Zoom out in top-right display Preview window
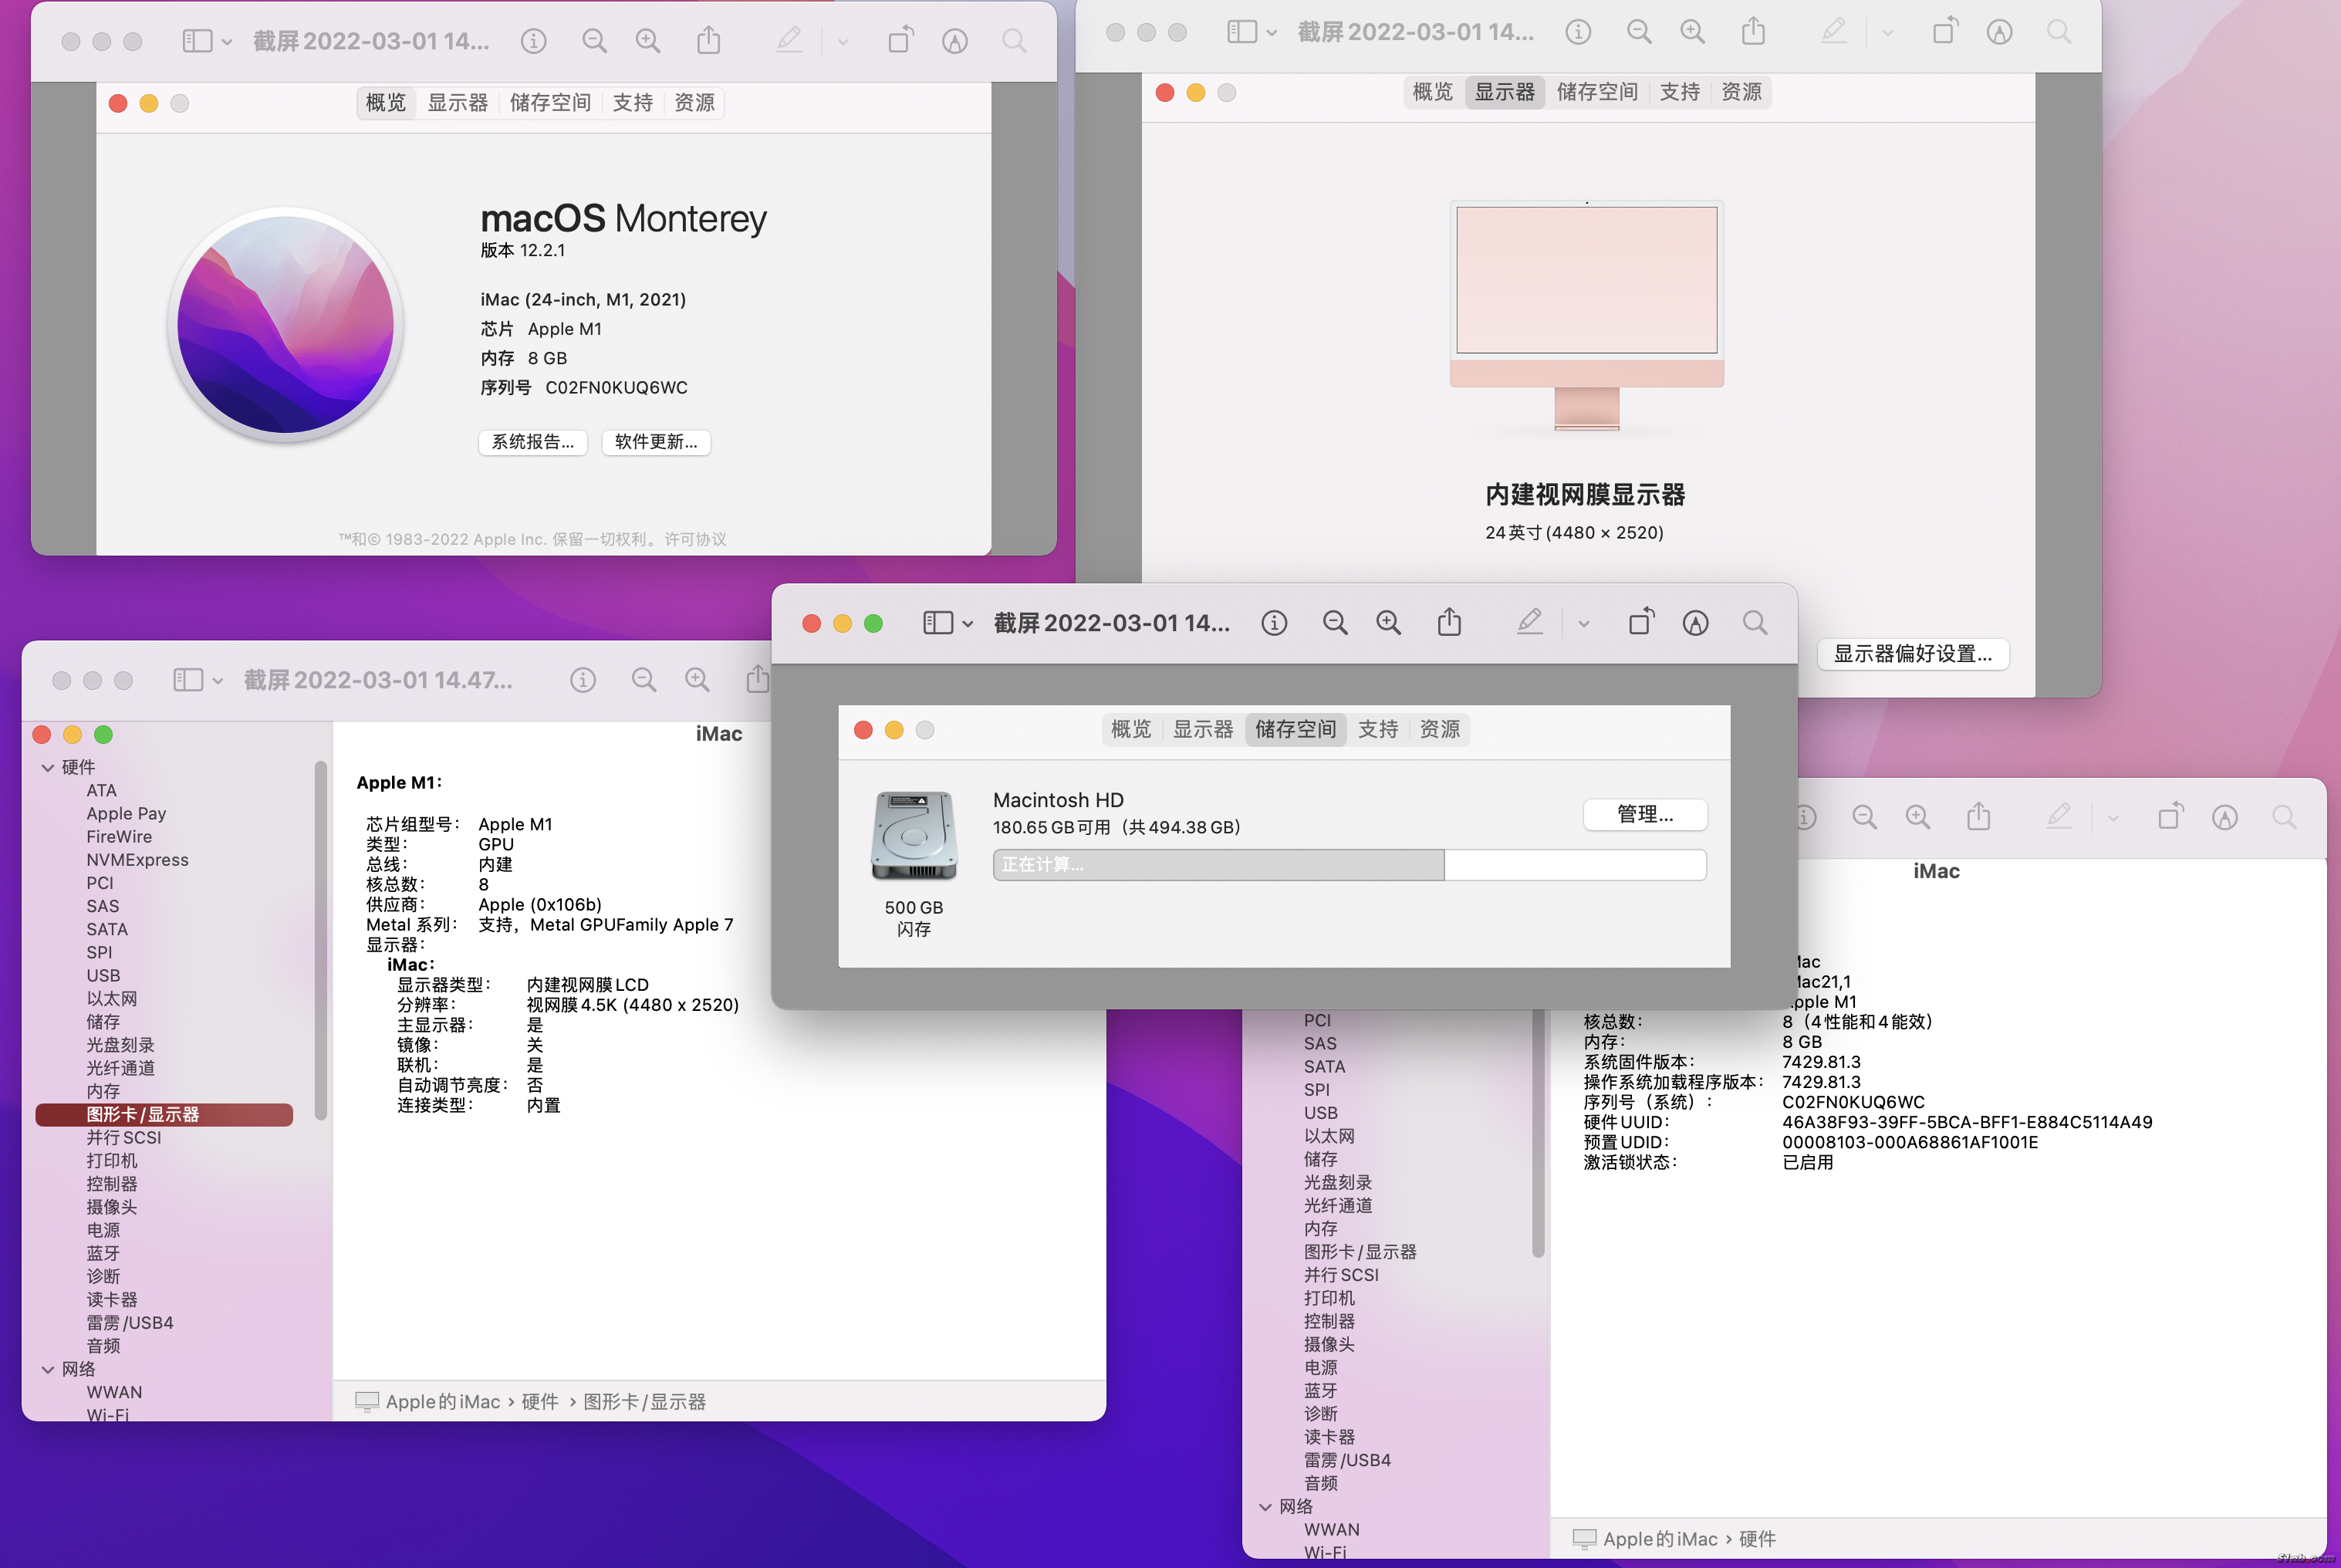 tap(1639, 32)
